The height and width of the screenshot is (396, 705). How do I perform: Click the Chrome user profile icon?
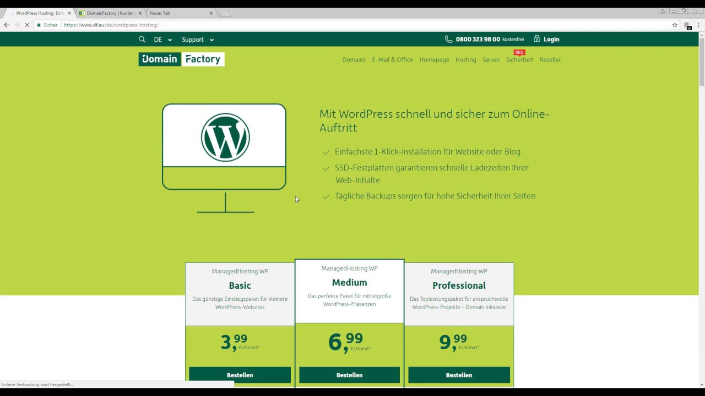pyautogui.click(x=663, y=11)
